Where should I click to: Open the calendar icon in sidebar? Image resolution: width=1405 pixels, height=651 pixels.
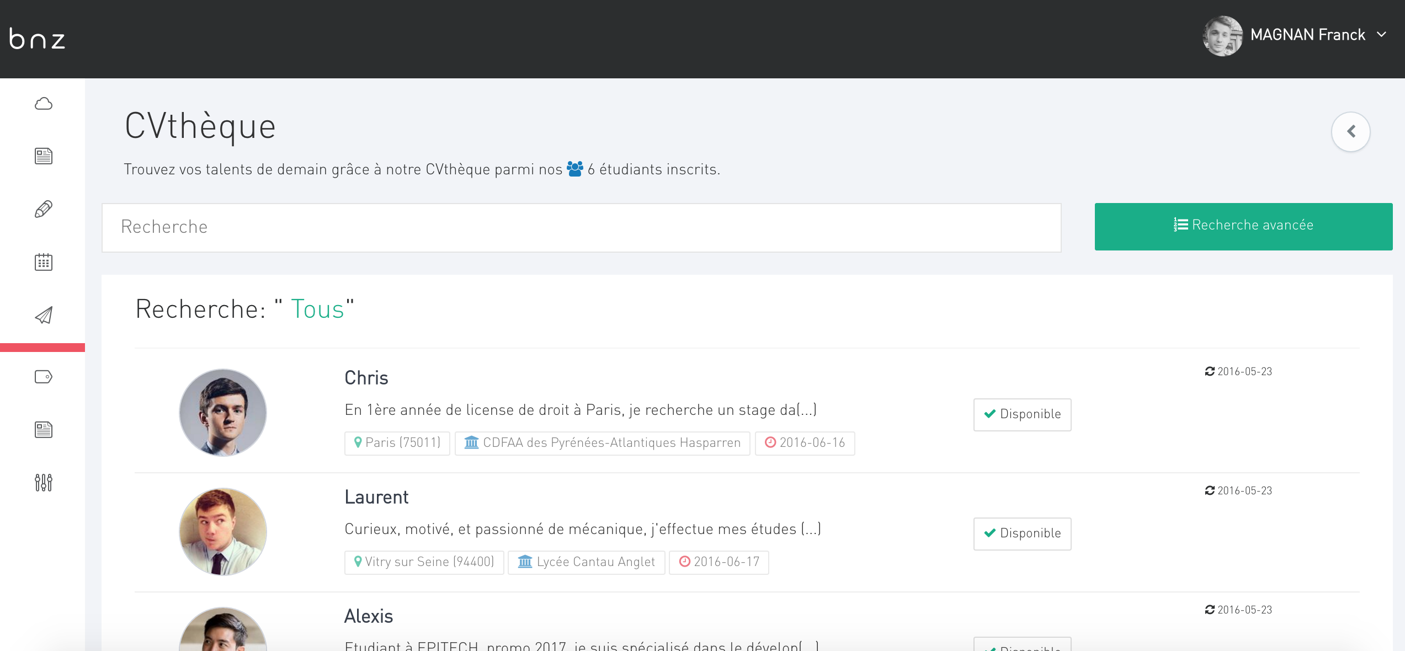click(x=43, y=262)
